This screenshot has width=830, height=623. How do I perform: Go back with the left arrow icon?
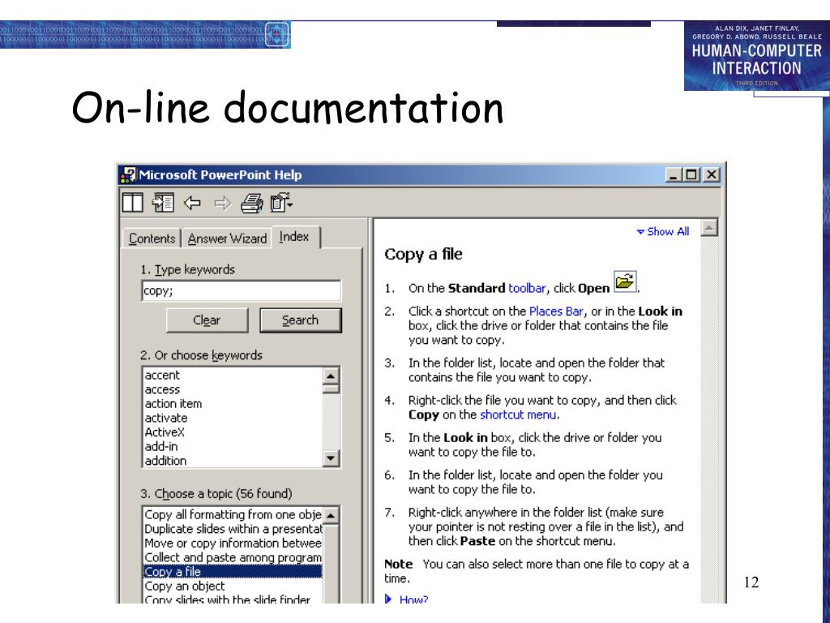click(192, 203)
